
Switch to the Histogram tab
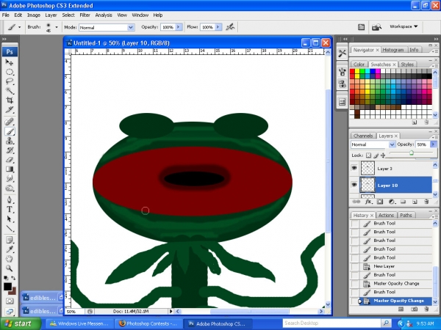[393, 50]
